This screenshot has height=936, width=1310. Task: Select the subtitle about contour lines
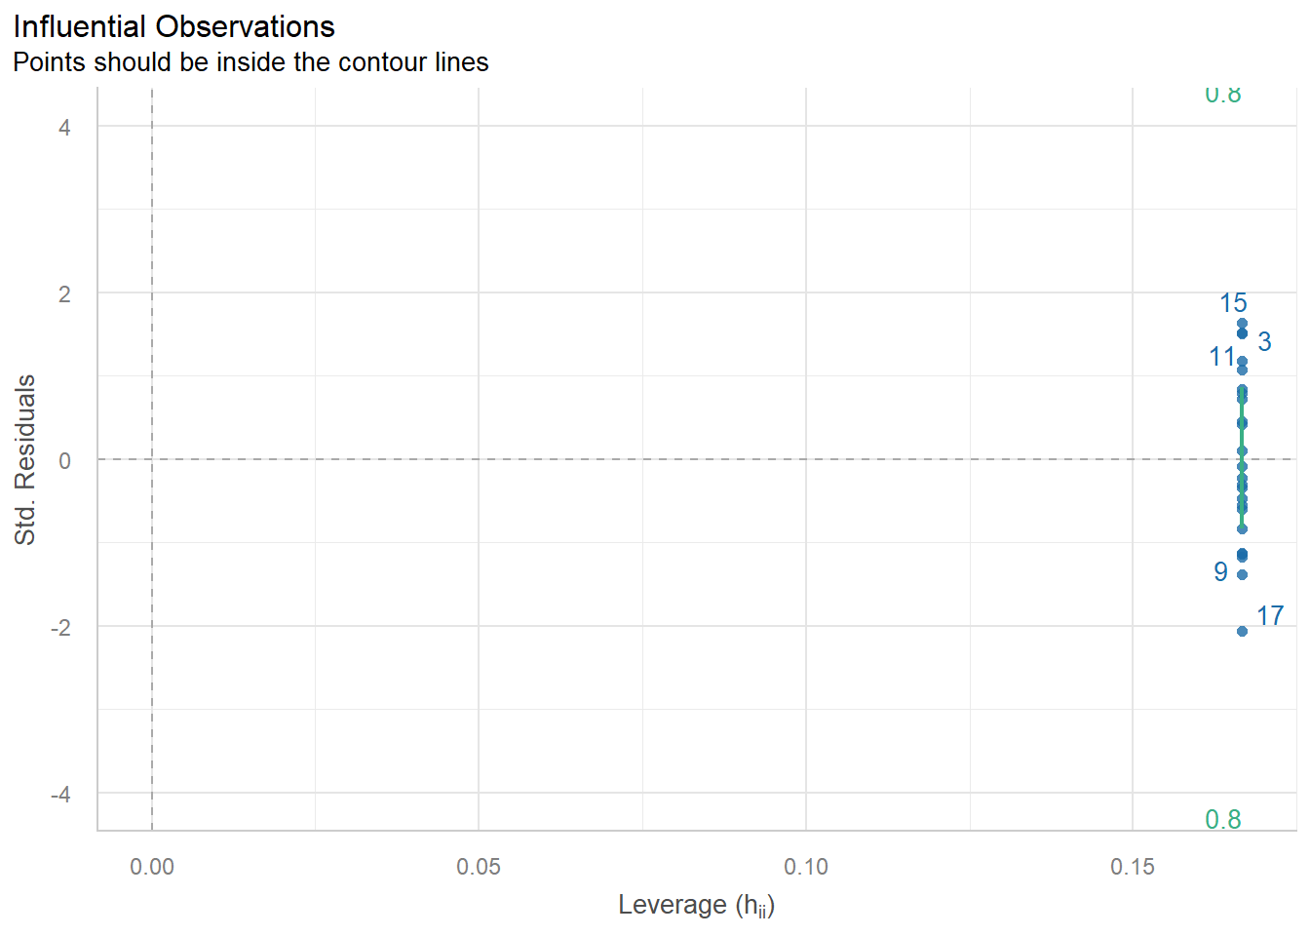click(x=250, y=62)
